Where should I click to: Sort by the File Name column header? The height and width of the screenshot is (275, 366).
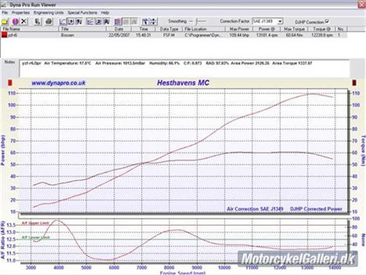click(x=29, y=29)
